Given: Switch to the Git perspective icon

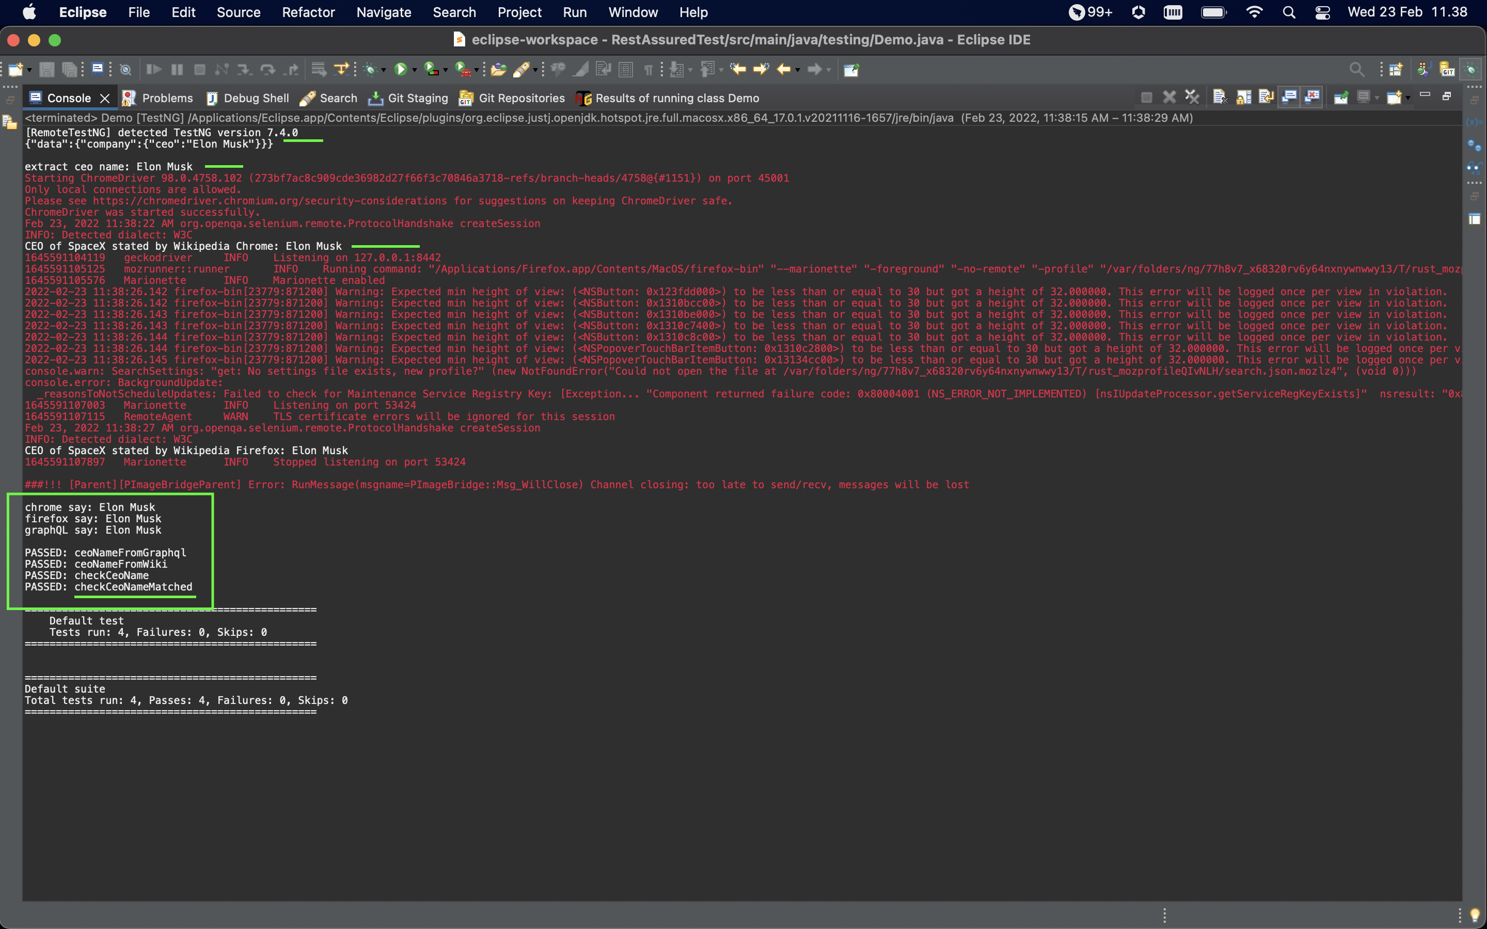Looking at the screenshot, I should [x=1447, y=70].
